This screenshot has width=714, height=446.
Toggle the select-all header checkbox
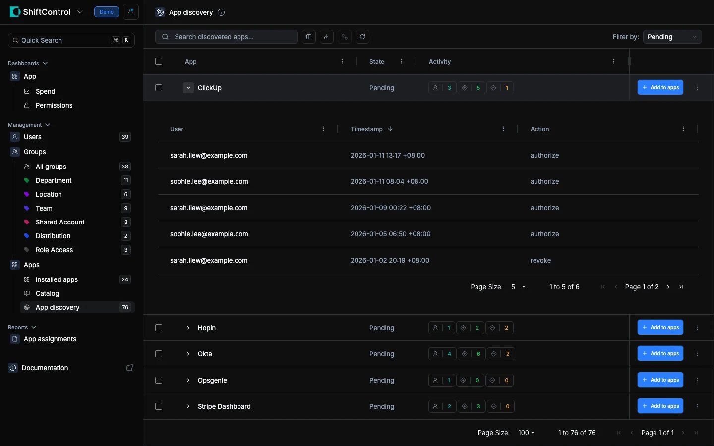159,61
